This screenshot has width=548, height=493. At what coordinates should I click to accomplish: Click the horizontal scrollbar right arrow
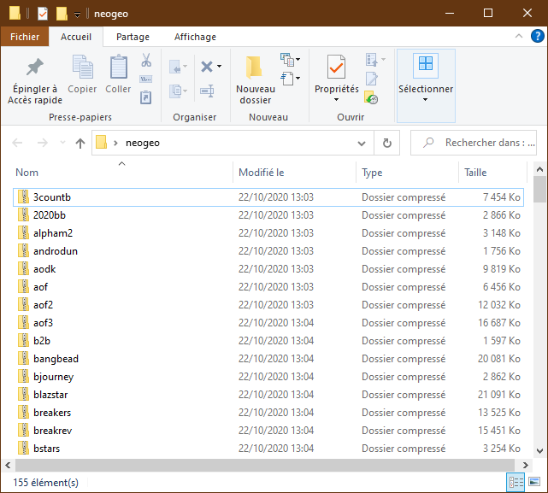click(525, 465)
